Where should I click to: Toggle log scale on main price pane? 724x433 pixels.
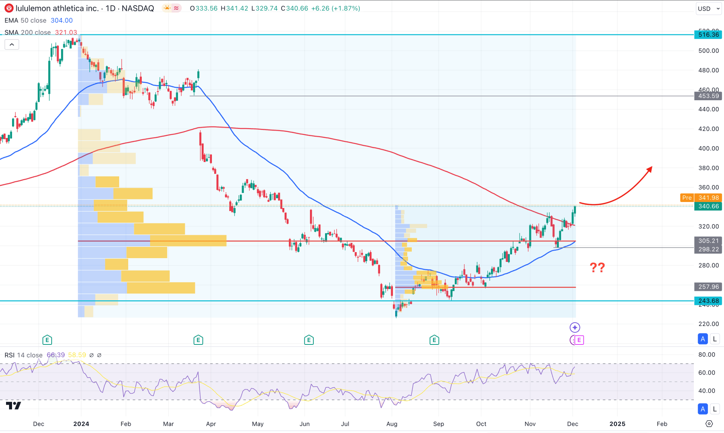pyautogui.click(x=715, y=339)
